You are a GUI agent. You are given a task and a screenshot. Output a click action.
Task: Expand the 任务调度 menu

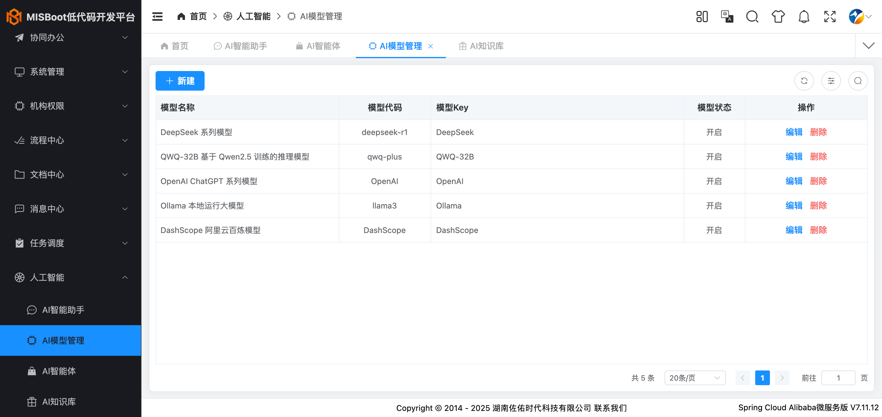pyautogui.click(x=70, y=243)
